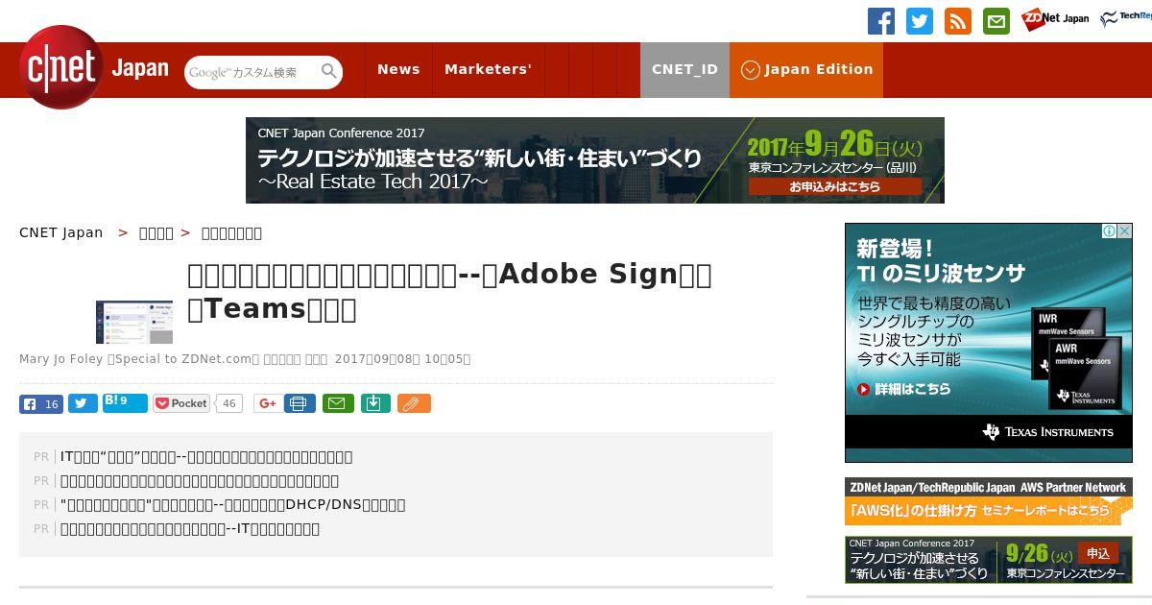Print the article with printer icon

tap(300, 403)
